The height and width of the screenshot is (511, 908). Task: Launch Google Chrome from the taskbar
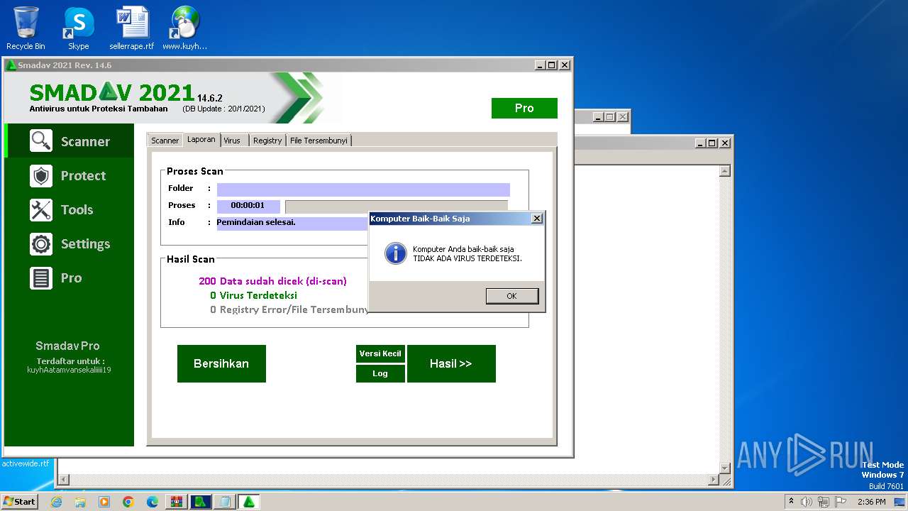[x=128, y=502]
